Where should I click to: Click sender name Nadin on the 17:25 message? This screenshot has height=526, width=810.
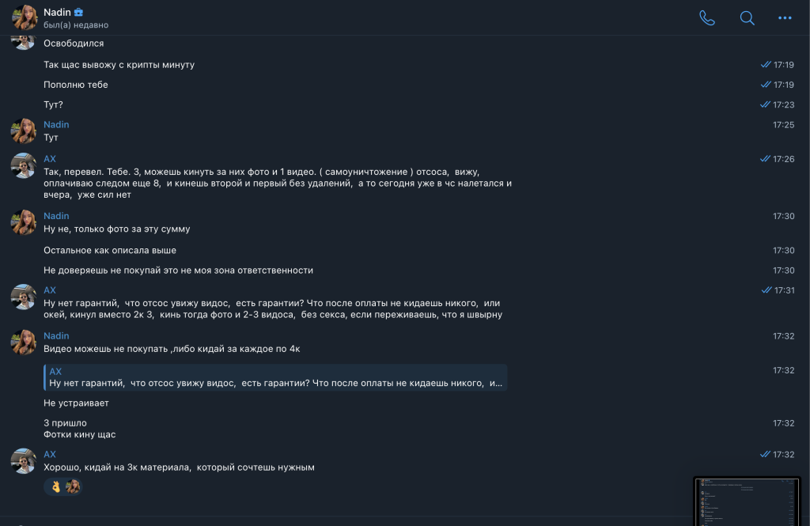(x=56, y=125)
